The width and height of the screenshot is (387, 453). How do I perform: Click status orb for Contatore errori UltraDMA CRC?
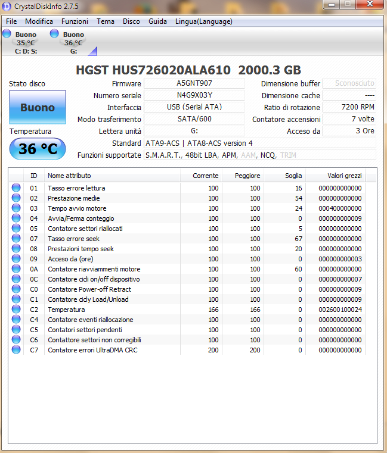[x=16, y=349]
